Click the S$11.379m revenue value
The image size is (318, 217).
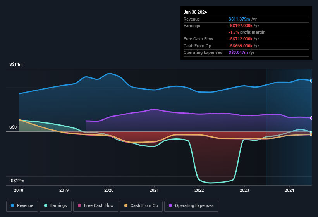tap(239, 19)
